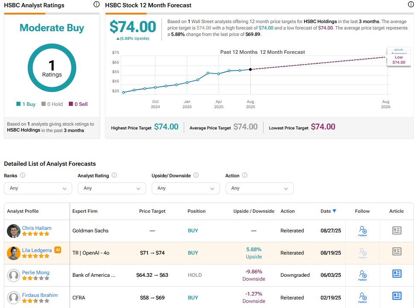Select the Bank of America firm cell
Screen dimensions: 414x308
point(94,275)
